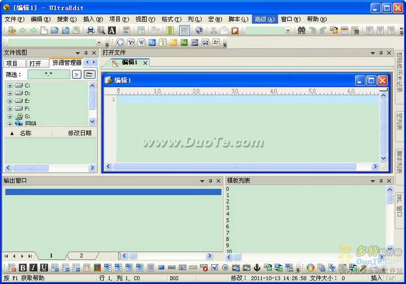Toggle auto-hide pin on 文件视图 panel
Viewport: 406px width, 284px height.
coord(86,53)
